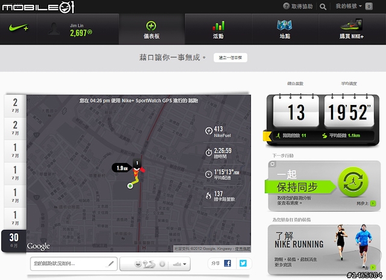
Task: Click the average pace flip counter 19'52"
Action: (x=349, y=112)
